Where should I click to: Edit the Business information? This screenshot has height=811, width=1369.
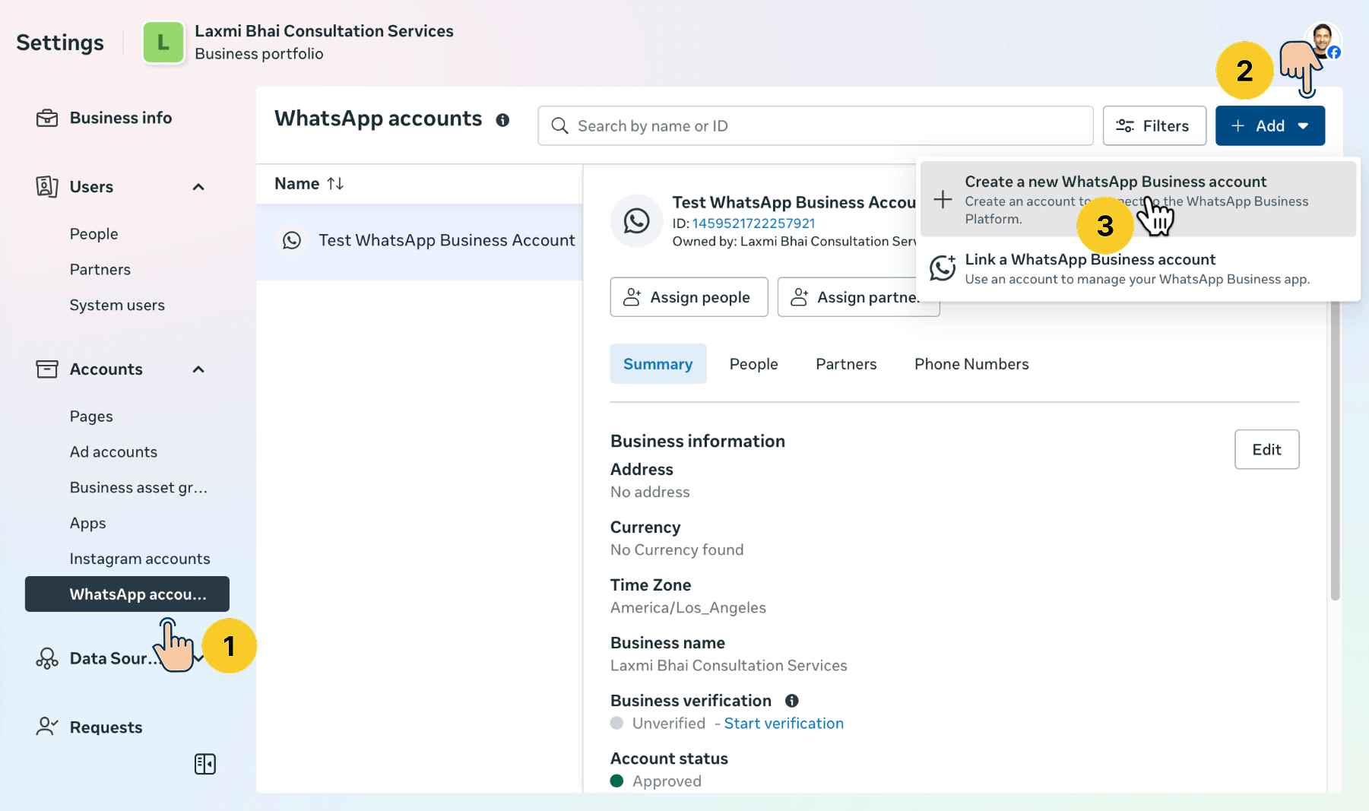click(1266, 449)
